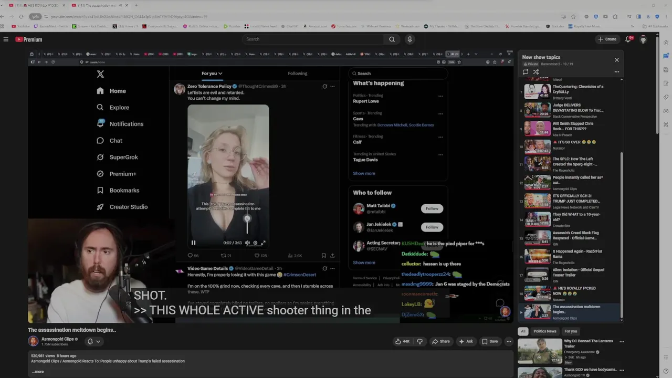Select the All chip filter
The height and width of the screenshot is (378, 672).
pos(523,331)
